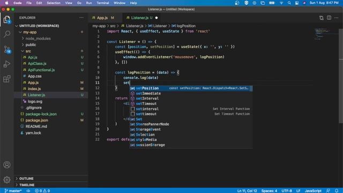Screen dimensions: 343x193
Task: Open Run and Debug view
Action: click(7, 64)
